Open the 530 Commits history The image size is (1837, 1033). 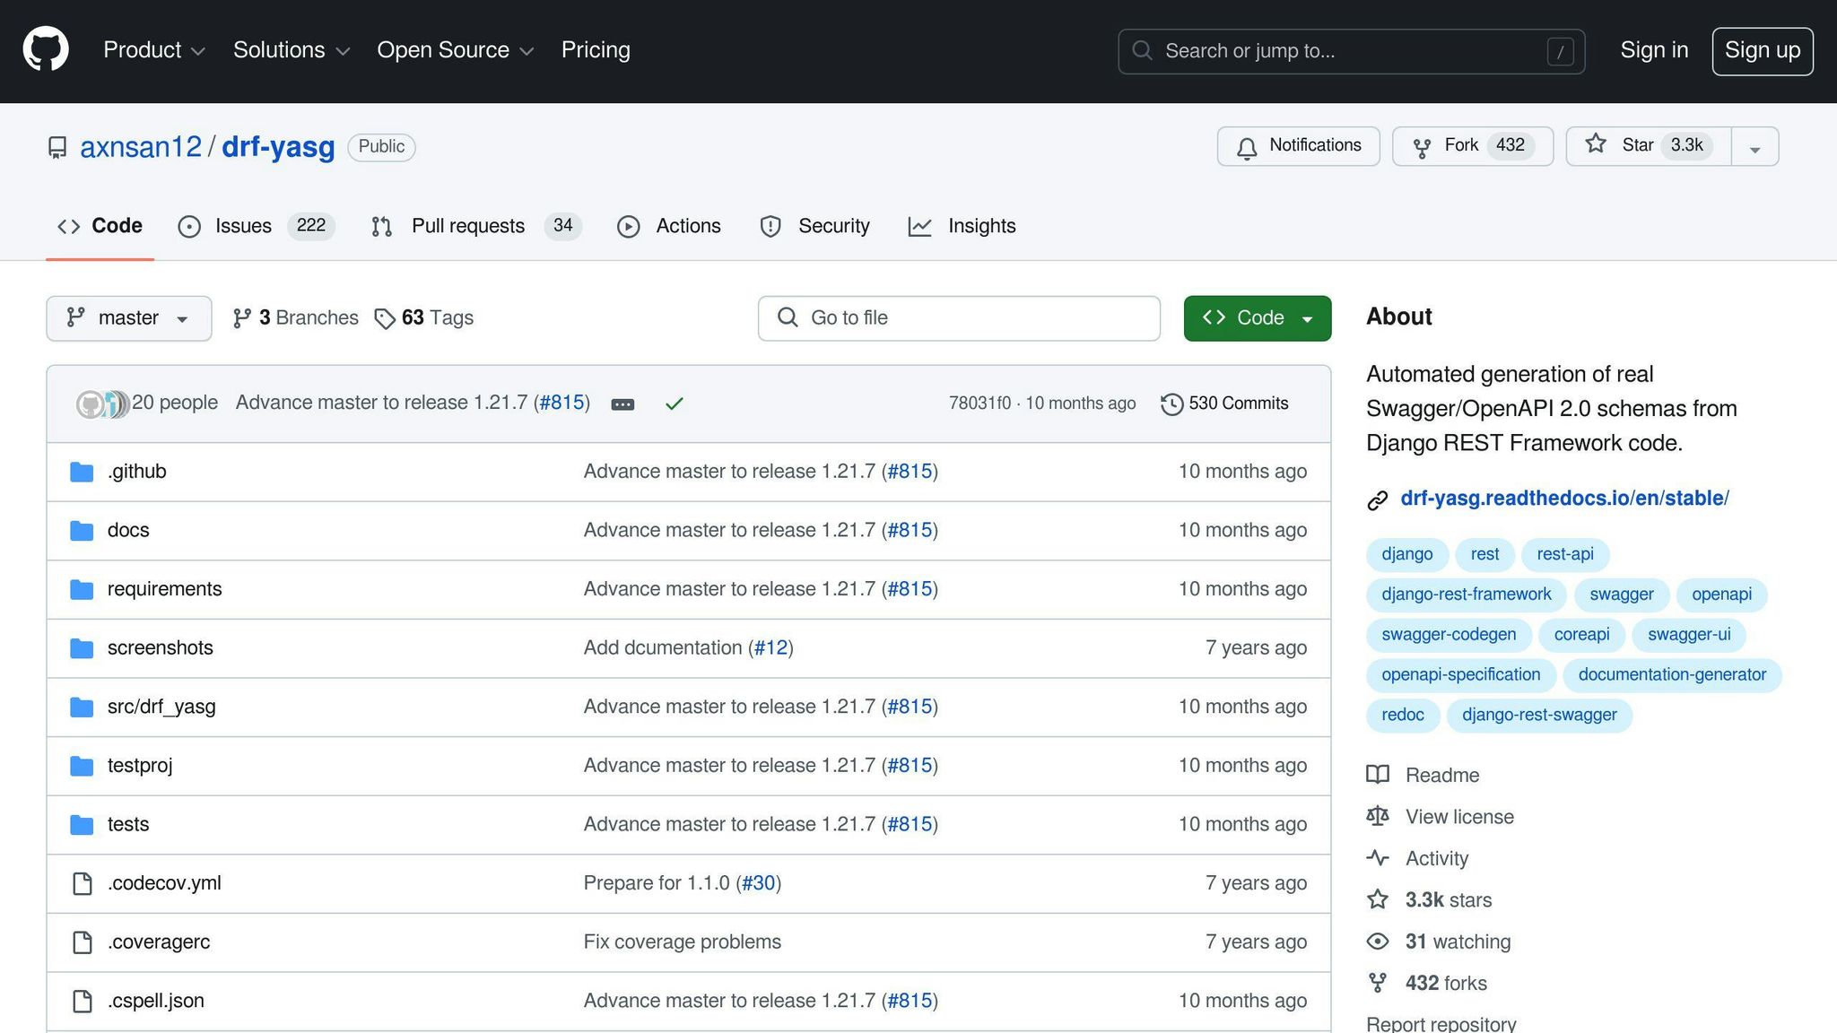[x=1224, y=404]
